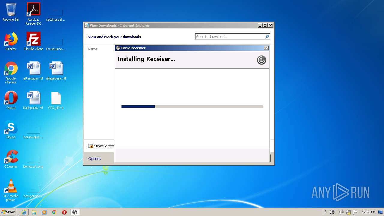
Task: Minimize the View Downloads window
Action: (260, 25)
